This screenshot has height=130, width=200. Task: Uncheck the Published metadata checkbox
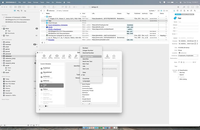point(41,68)
